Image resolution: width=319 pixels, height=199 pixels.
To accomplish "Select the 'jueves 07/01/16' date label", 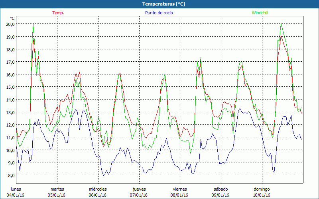I will (x=139, y=192).
